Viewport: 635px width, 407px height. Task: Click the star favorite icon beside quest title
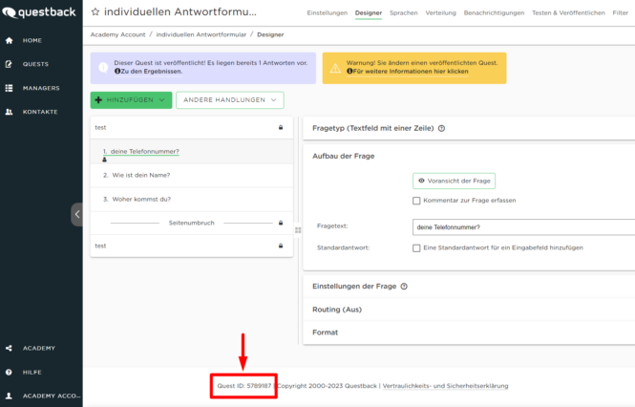[95, 13]
